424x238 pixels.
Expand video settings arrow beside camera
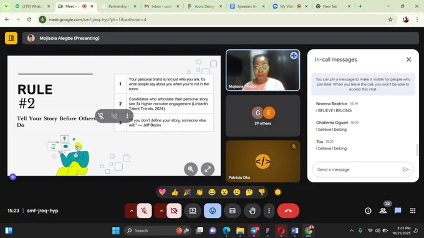(161, 211)
